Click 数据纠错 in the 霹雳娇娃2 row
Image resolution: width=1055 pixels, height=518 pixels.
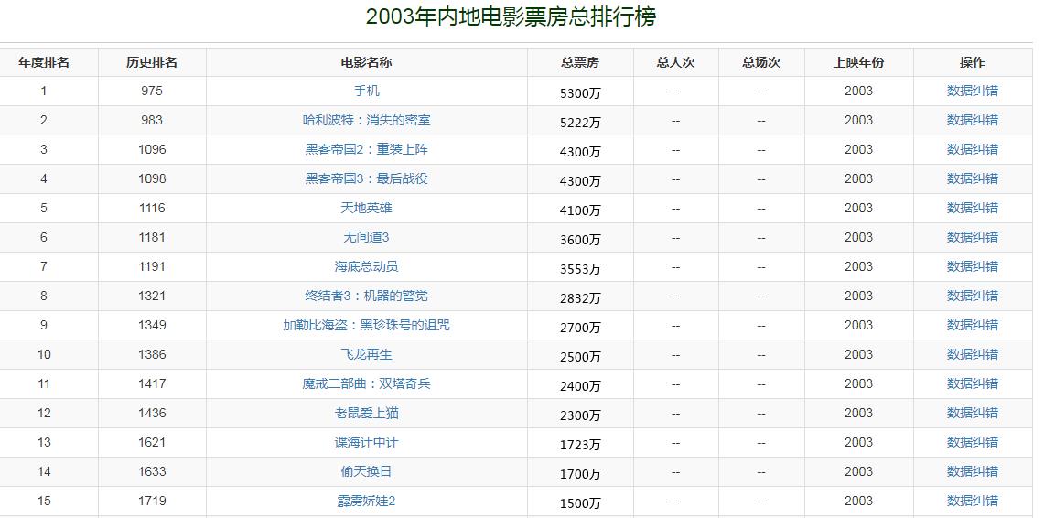coord(972,501)
